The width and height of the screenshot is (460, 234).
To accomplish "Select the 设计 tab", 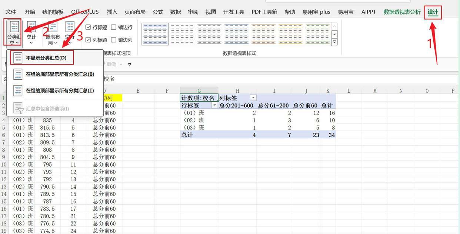I will coord(433,12).
